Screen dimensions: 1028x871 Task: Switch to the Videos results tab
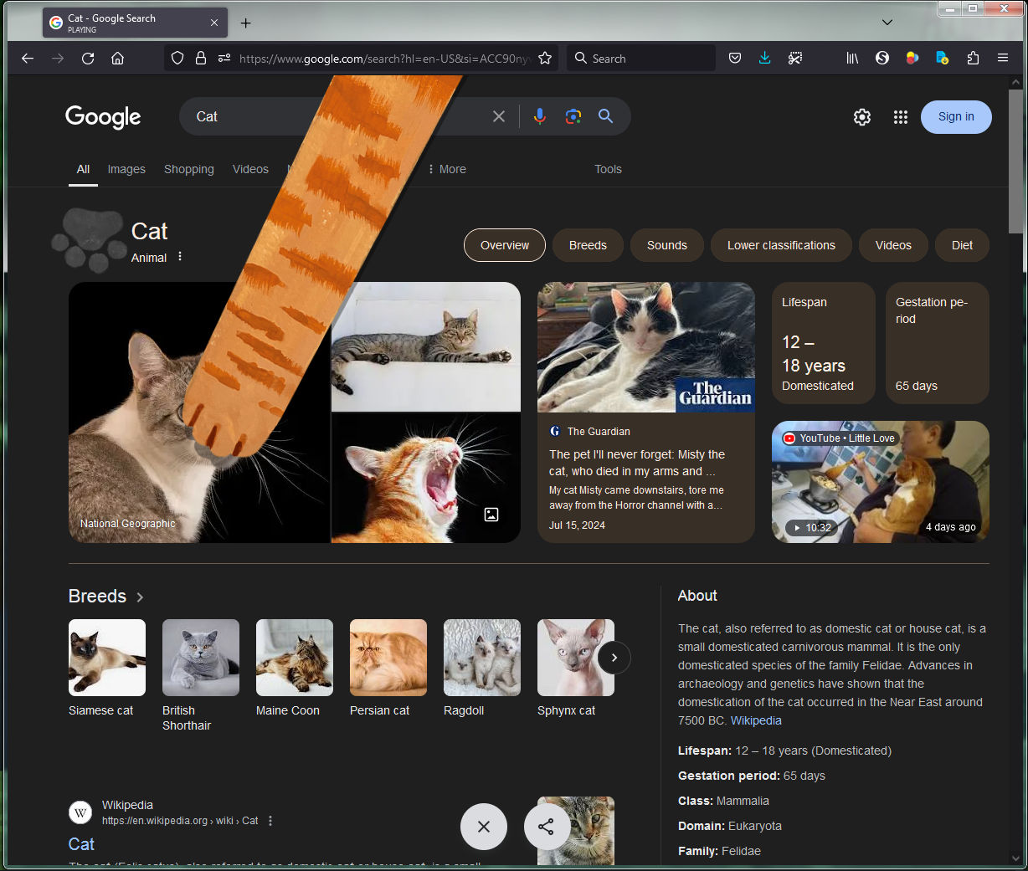point(250,169)
